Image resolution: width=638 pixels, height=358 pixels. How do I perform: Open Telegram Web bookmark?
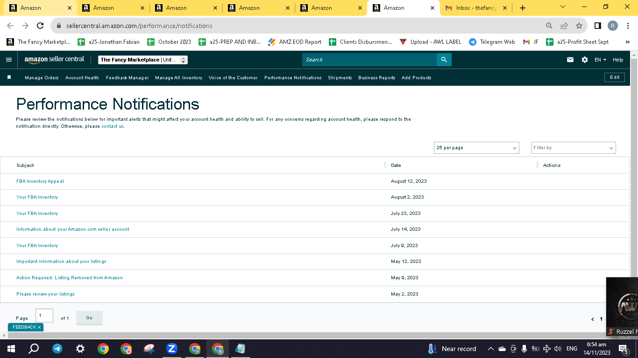pos(492,42)
